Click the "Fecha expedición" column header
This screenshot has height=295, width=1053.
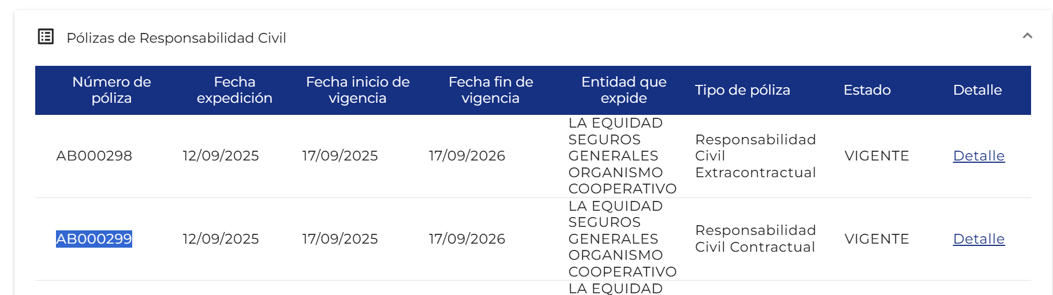[x=234, y=90]
